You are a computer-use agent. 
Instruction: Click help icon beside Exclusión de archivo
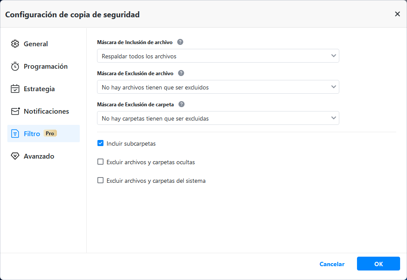point(181,73)
